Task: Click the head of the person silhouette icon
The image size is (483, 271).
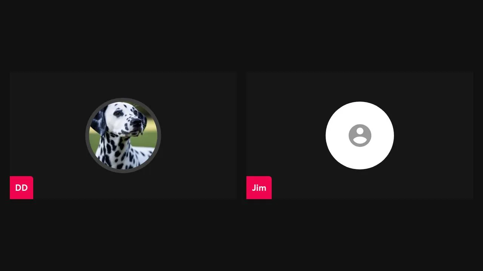Action: (x=360, y=131)
